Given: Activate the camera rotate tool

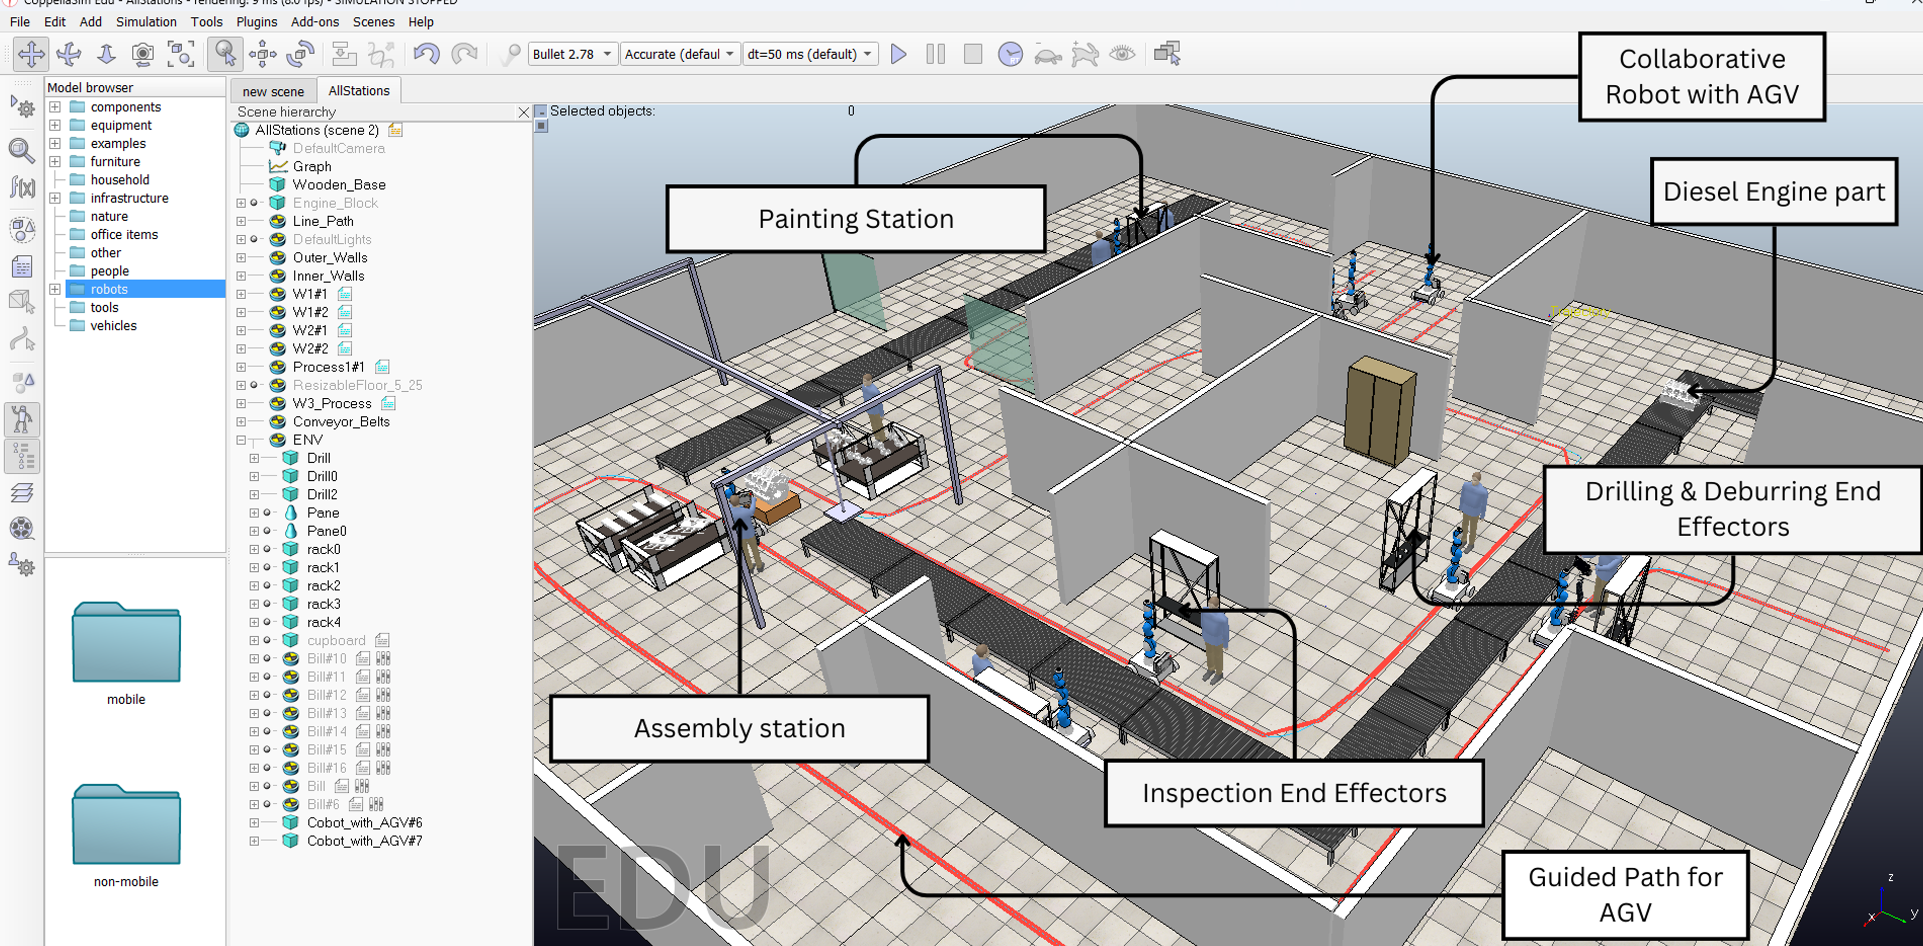Looking at the screenshot, I should (69, 54).
